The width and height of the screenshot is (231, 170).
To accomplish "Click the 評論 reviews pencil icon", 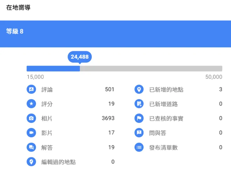I will pos(31,90).
